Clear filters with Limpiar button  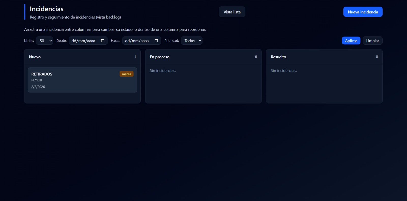point(372,41)
